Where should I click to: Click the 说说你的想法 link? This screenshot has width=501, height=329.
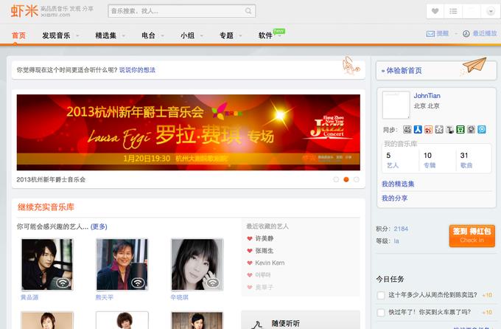point(137,70)
